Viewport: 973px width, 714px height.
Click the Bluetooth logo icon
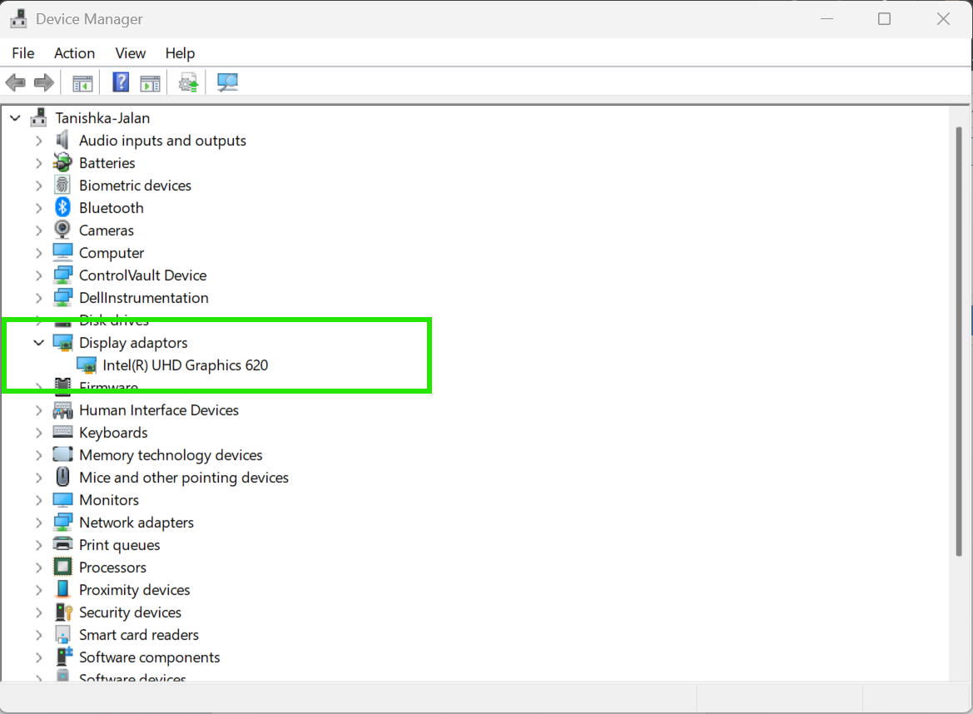pos(62,207)
